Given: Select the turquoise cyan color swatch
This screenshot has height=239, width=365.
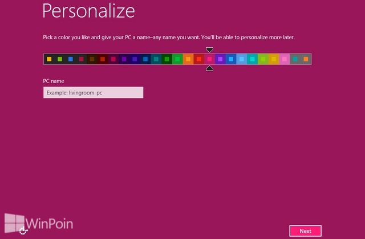Looking at the screenshot, I should coord(253,59).
